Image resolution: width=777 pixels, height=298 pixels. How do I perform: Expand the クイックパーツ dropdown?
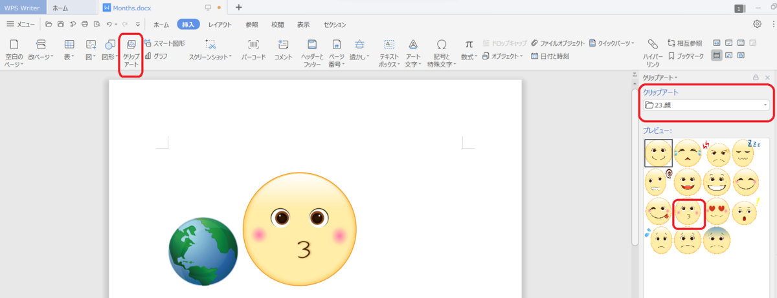coord(612,43)
